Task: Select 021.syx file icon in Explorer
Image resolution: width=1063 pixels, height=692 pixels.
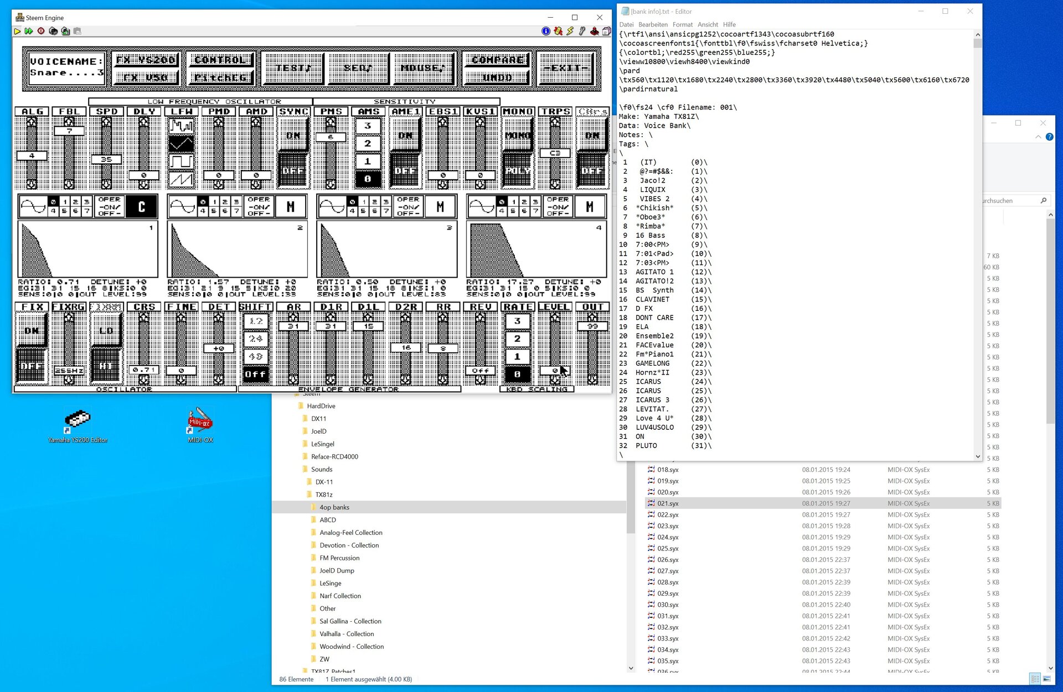Action: 651,503
